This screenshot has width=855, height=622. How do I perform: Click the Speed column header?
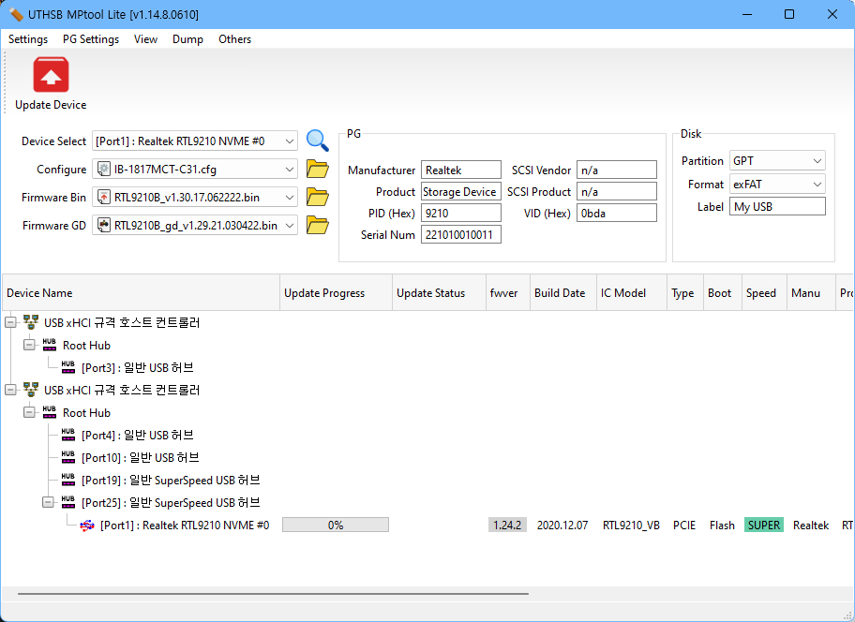pos(764,293)
